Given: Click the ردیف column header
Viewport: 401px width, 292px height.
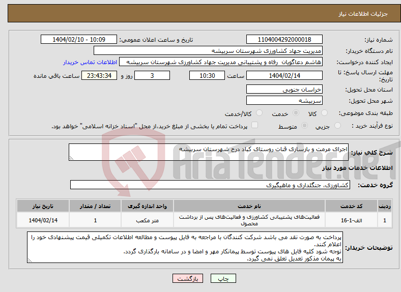Looking at the screenshot, I should [x=385, y=206].
